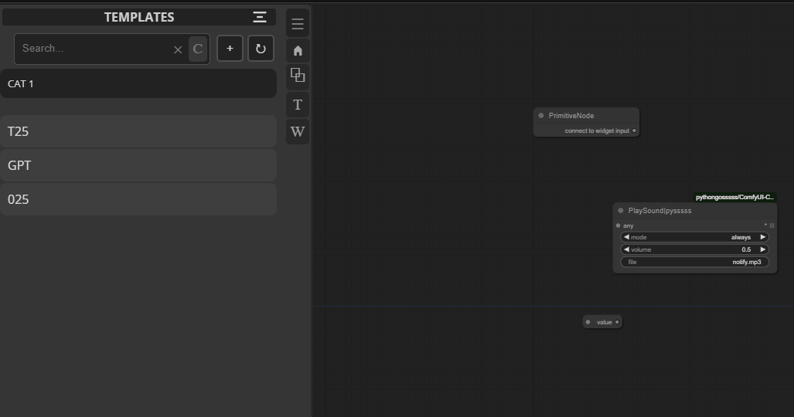
Task: Click the W icon in side toolbar
Action: tap(298, 131)
